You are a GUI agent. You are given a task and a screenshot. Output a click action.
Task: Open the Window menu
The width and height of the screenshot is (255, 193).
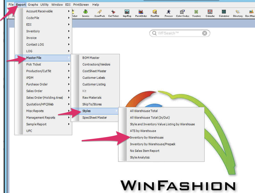(x=57, y=4)
